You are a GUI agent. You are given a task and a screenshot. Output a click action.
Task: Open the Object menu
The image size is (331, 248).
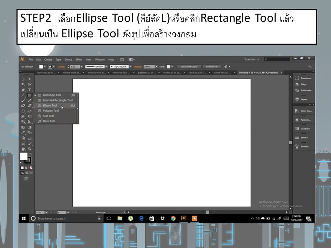pos(48,59)
